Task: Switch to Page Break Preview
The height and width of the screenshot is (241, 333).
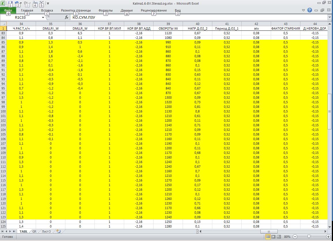Action: pos(278,237)
